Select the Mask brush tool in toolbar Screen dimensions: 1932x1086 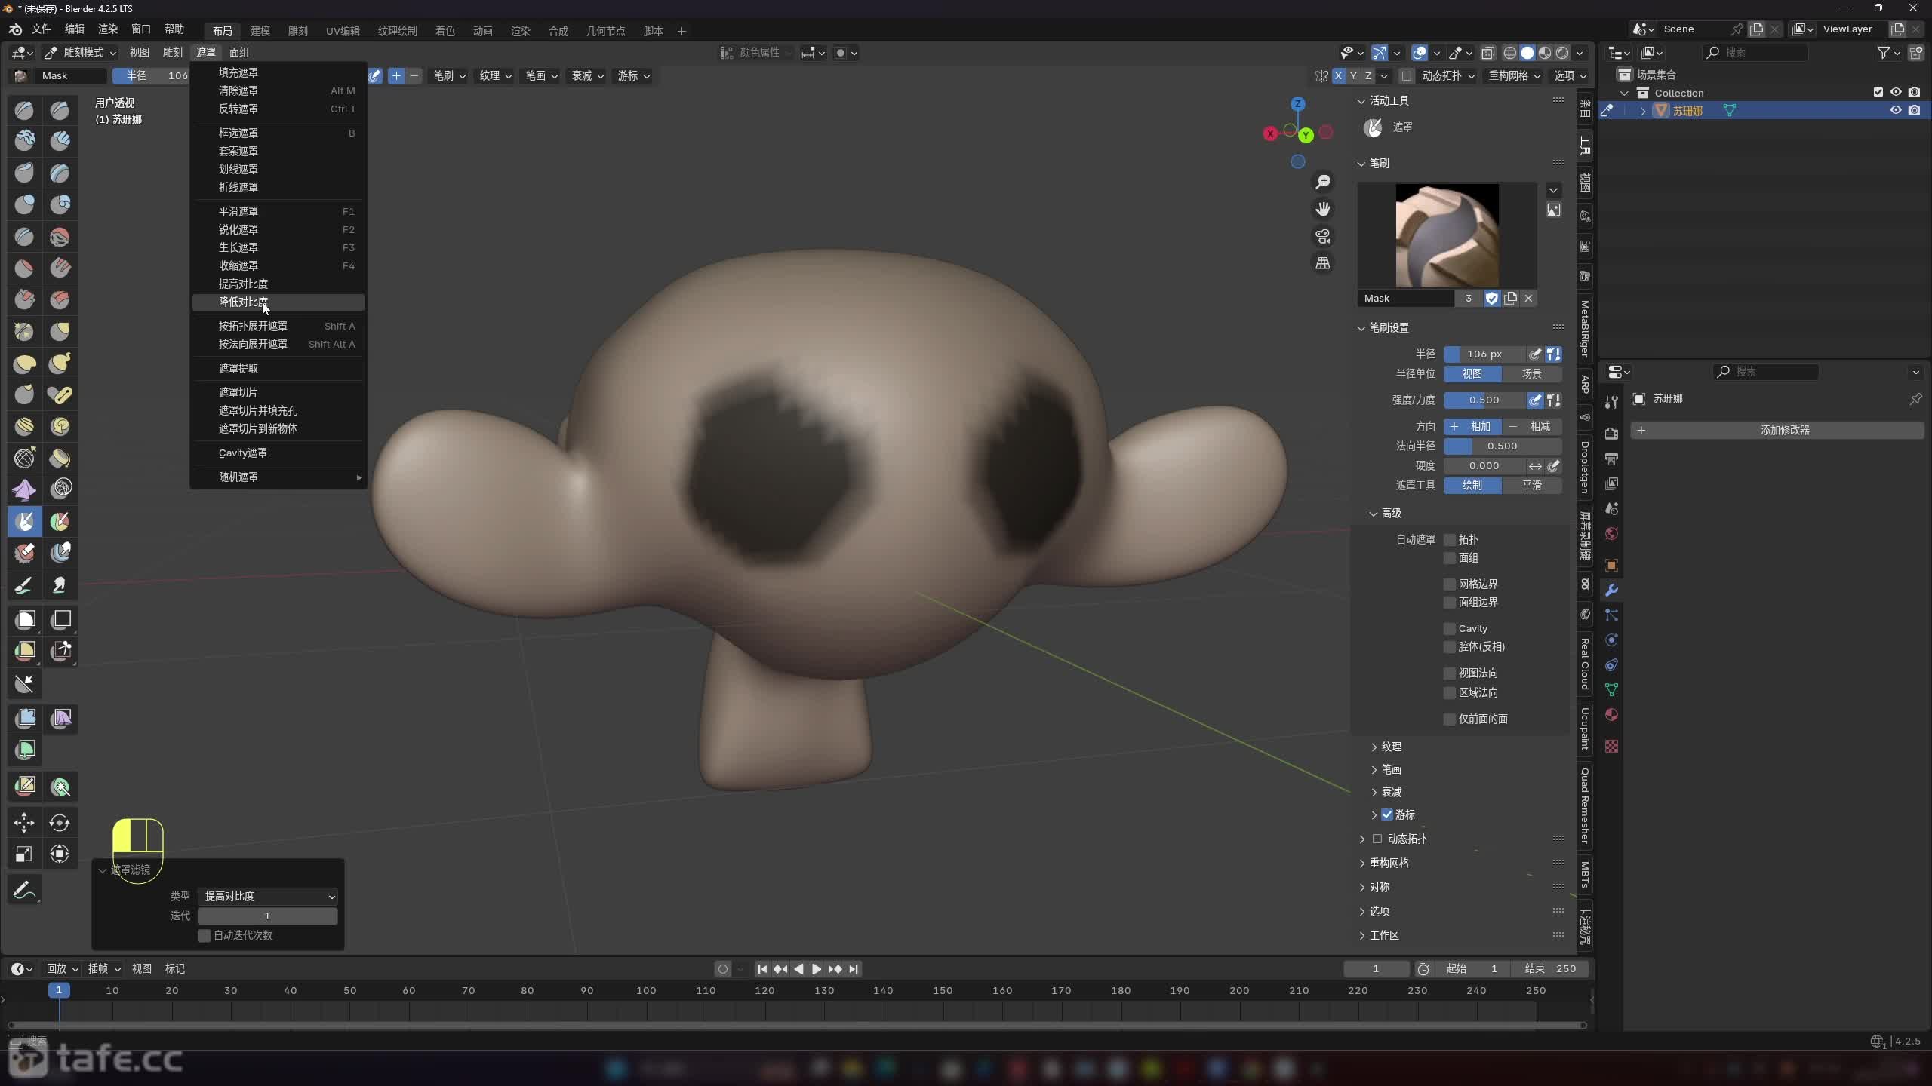24,521
